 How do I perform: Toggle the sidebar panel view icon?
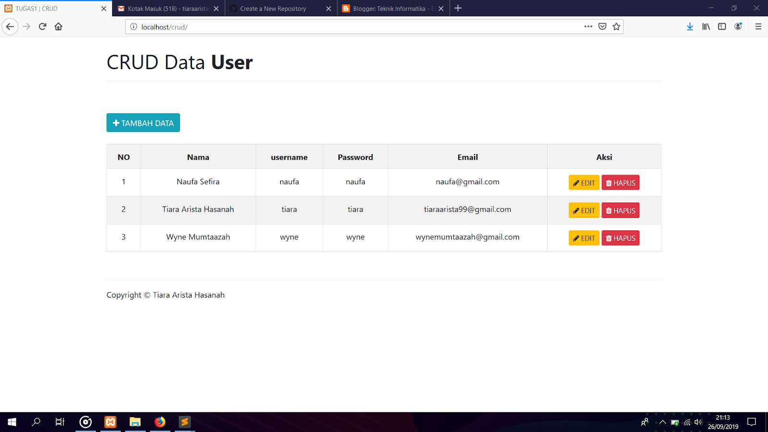(x=722, y=26)
